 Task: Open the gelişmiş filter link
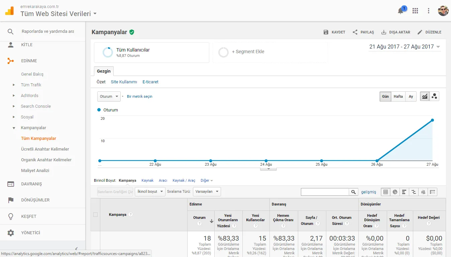368,192
